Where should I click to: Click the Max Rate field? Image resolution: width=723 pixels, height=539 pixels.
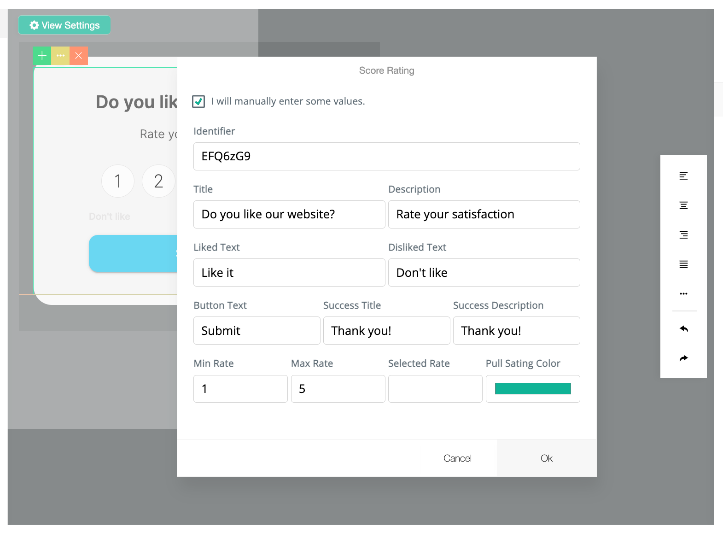tap(338, 389)
